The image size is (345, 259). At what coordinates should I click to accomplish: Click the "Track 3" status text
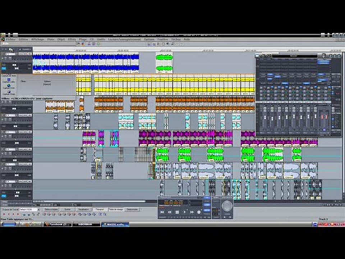[323, 219]
